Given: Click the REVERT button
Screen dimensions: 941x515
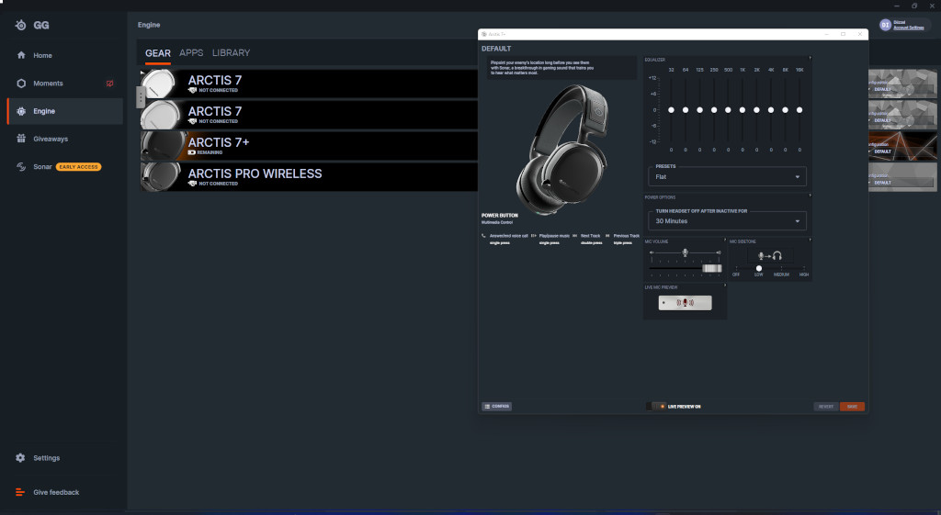Looking at the screenshot, I should pyautogui.click(x=826, y=407).
